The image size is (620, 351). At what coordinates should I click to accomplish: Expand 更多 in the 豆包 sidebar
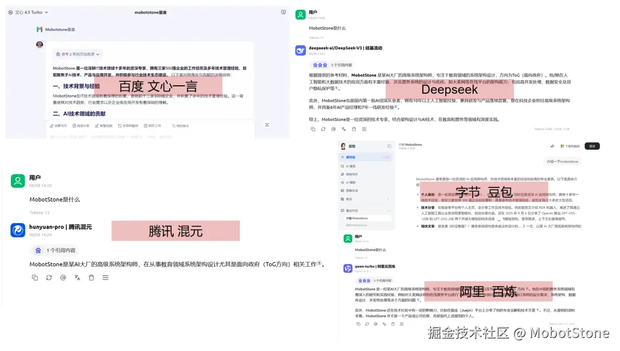coord(366,199)
